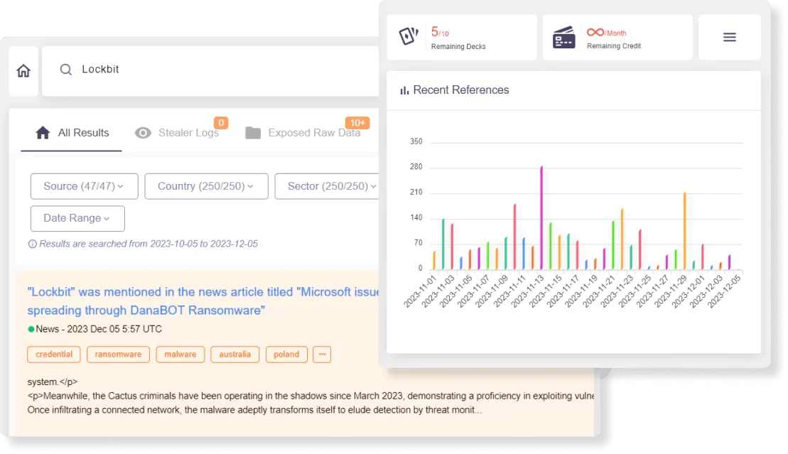Click the Recent References heading
The width and height of the screenshot is (788, 454).
461,90
